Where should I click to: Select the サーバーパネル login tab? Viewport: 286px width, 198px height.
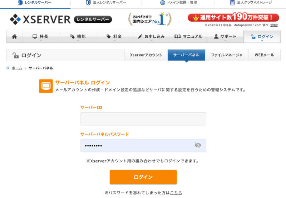coord(186,55)
